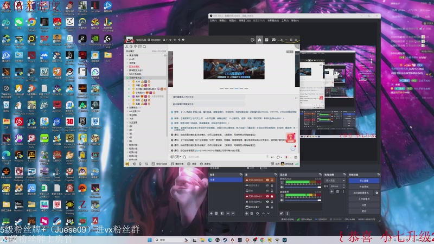Viewport: 434px width, 244px height.
Task: Open OBS 文件 menu
Action: pyautogui.click(x=213, y=21)
